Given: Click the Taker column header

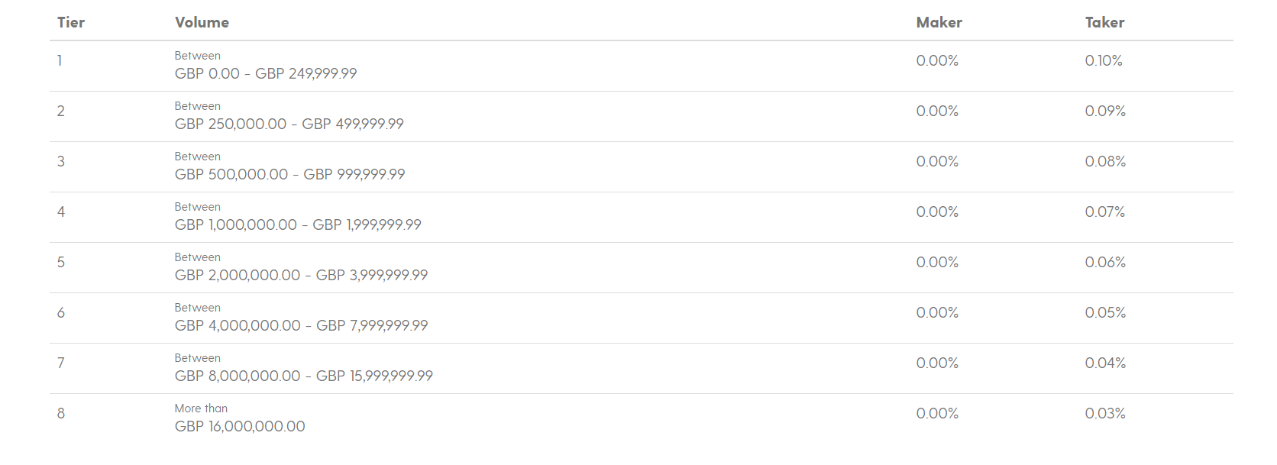Looking at the screenshot, I should pyautogui.click(x=1104, y=22).
